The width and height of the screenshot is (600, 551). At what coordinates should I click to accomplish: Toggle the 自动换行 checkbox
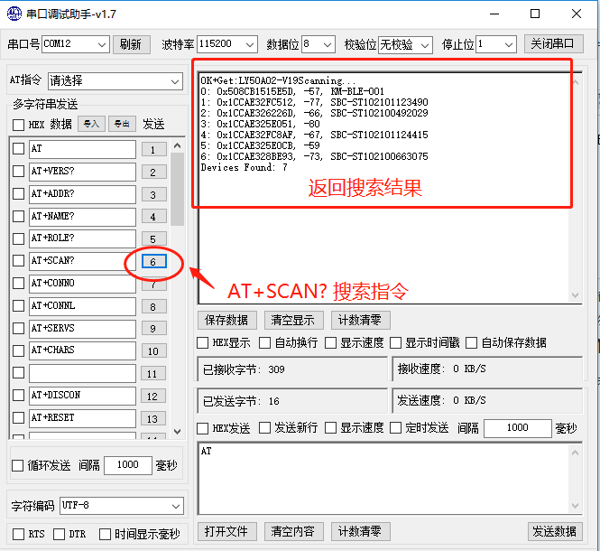tap(265, 343)
